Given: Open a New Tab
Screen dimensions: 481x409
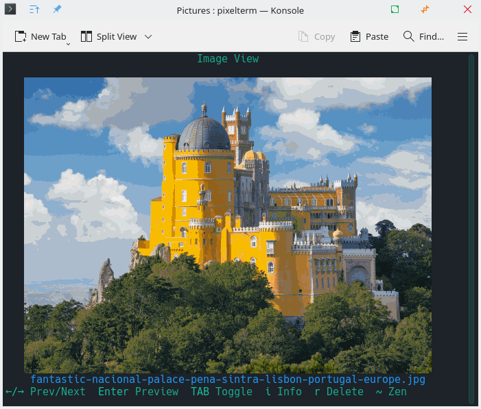Looking at the screenshot, I should (x=40, y=37).
